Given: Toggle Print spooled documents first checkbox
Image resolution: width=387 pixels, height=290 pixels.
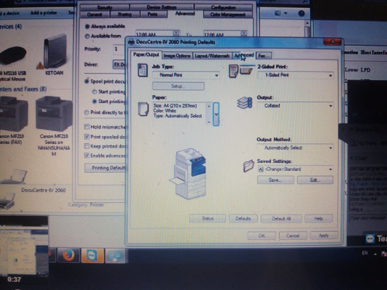Looking at the screenshot, I should point(87,137).
